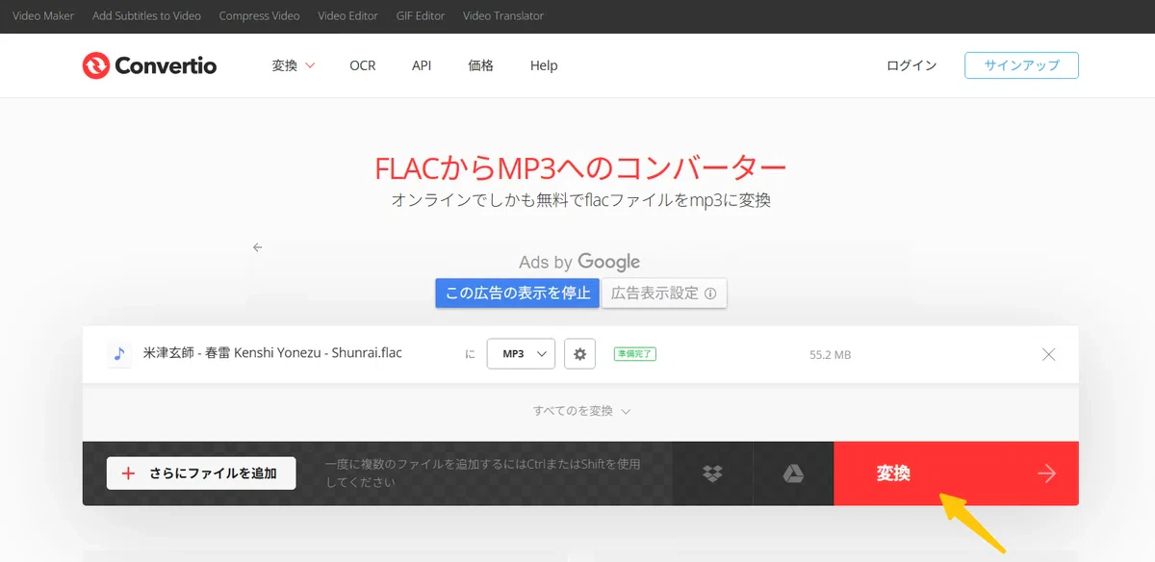Viewport: 1155px width, 562px height.
Task: Open GIF Editor link
Action: [421, 16]
